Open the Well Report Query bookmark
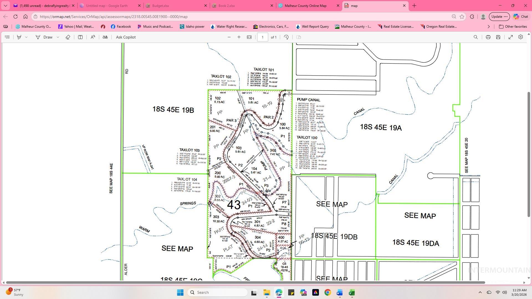Screen dimensions: 532x299 point(312,27)
